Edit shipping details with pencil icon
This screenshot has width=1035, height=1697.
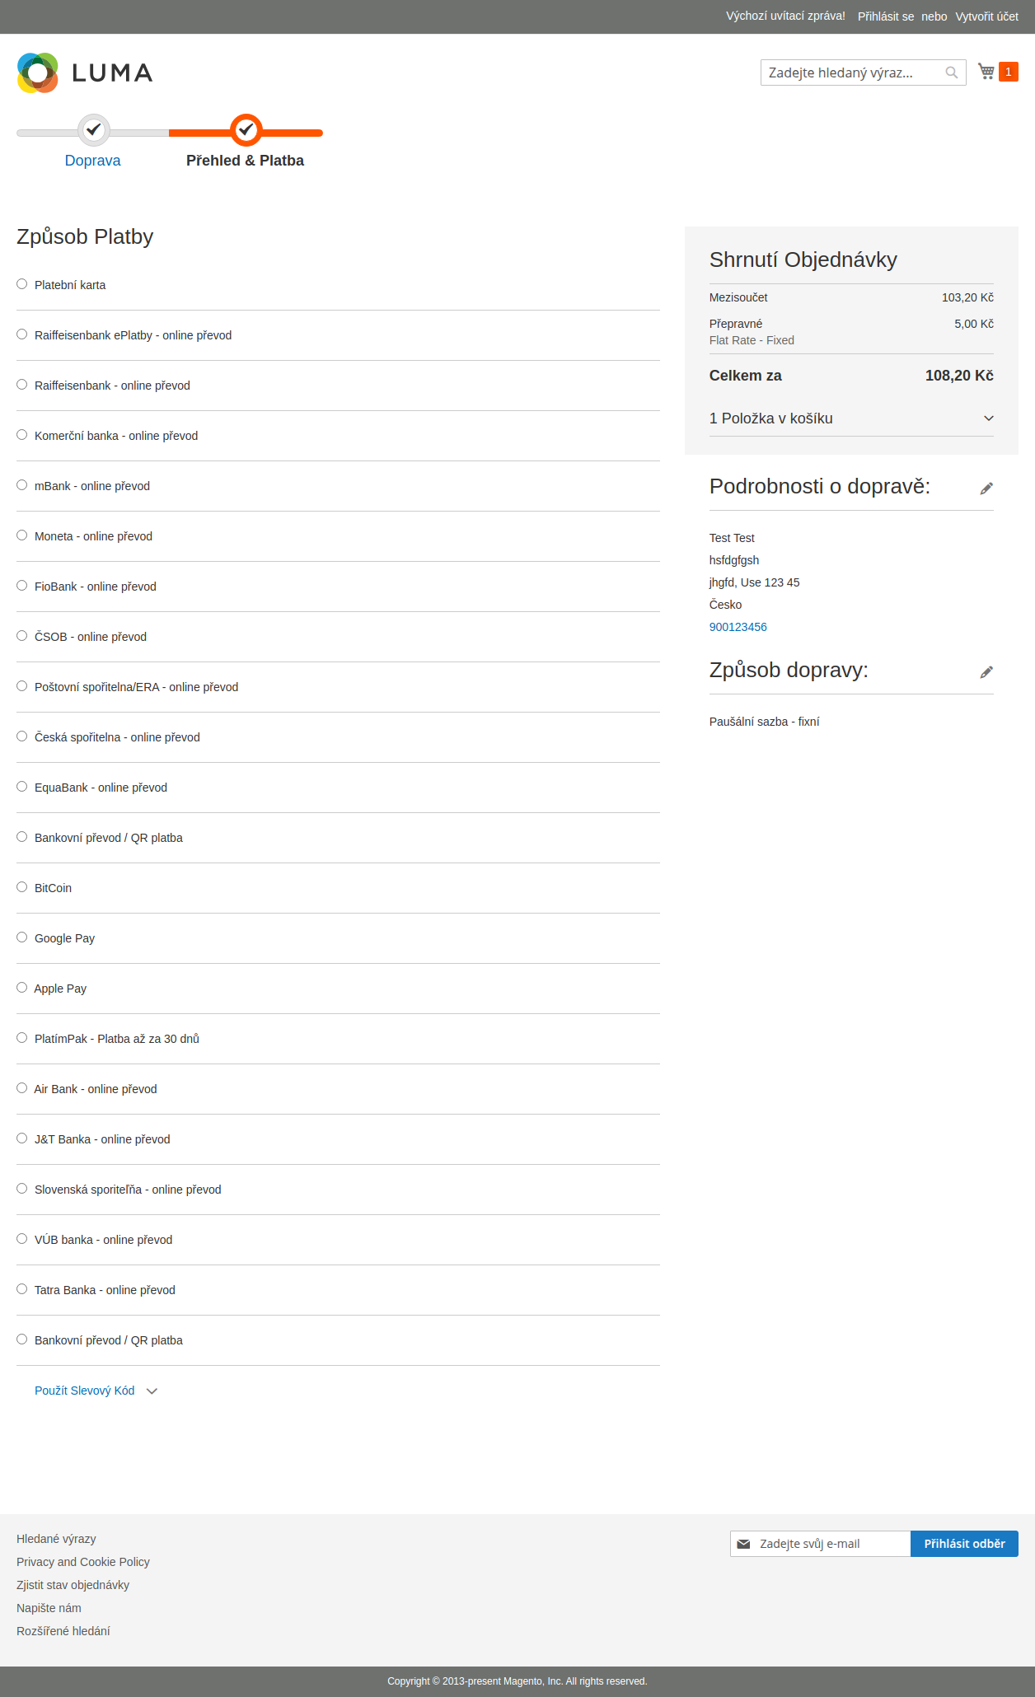986,489
